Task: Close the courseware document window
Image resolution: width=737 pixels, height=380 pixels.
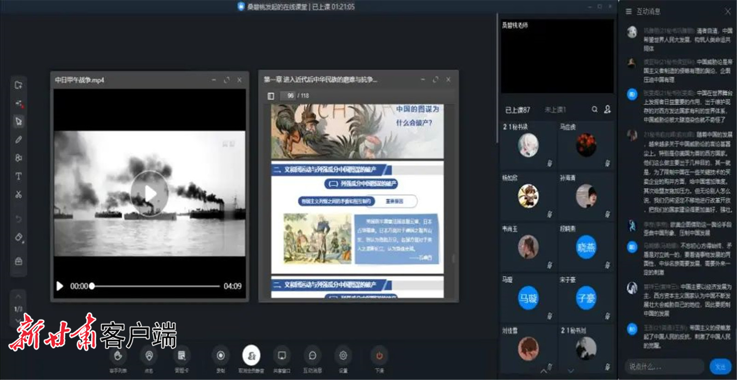Action: [448, 80]
